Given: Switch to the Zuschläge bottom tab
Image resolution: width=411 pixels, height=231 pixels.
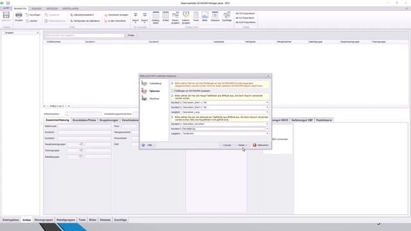Looking at the screenshot, I should pyautogui.click(x=120, y=220).
